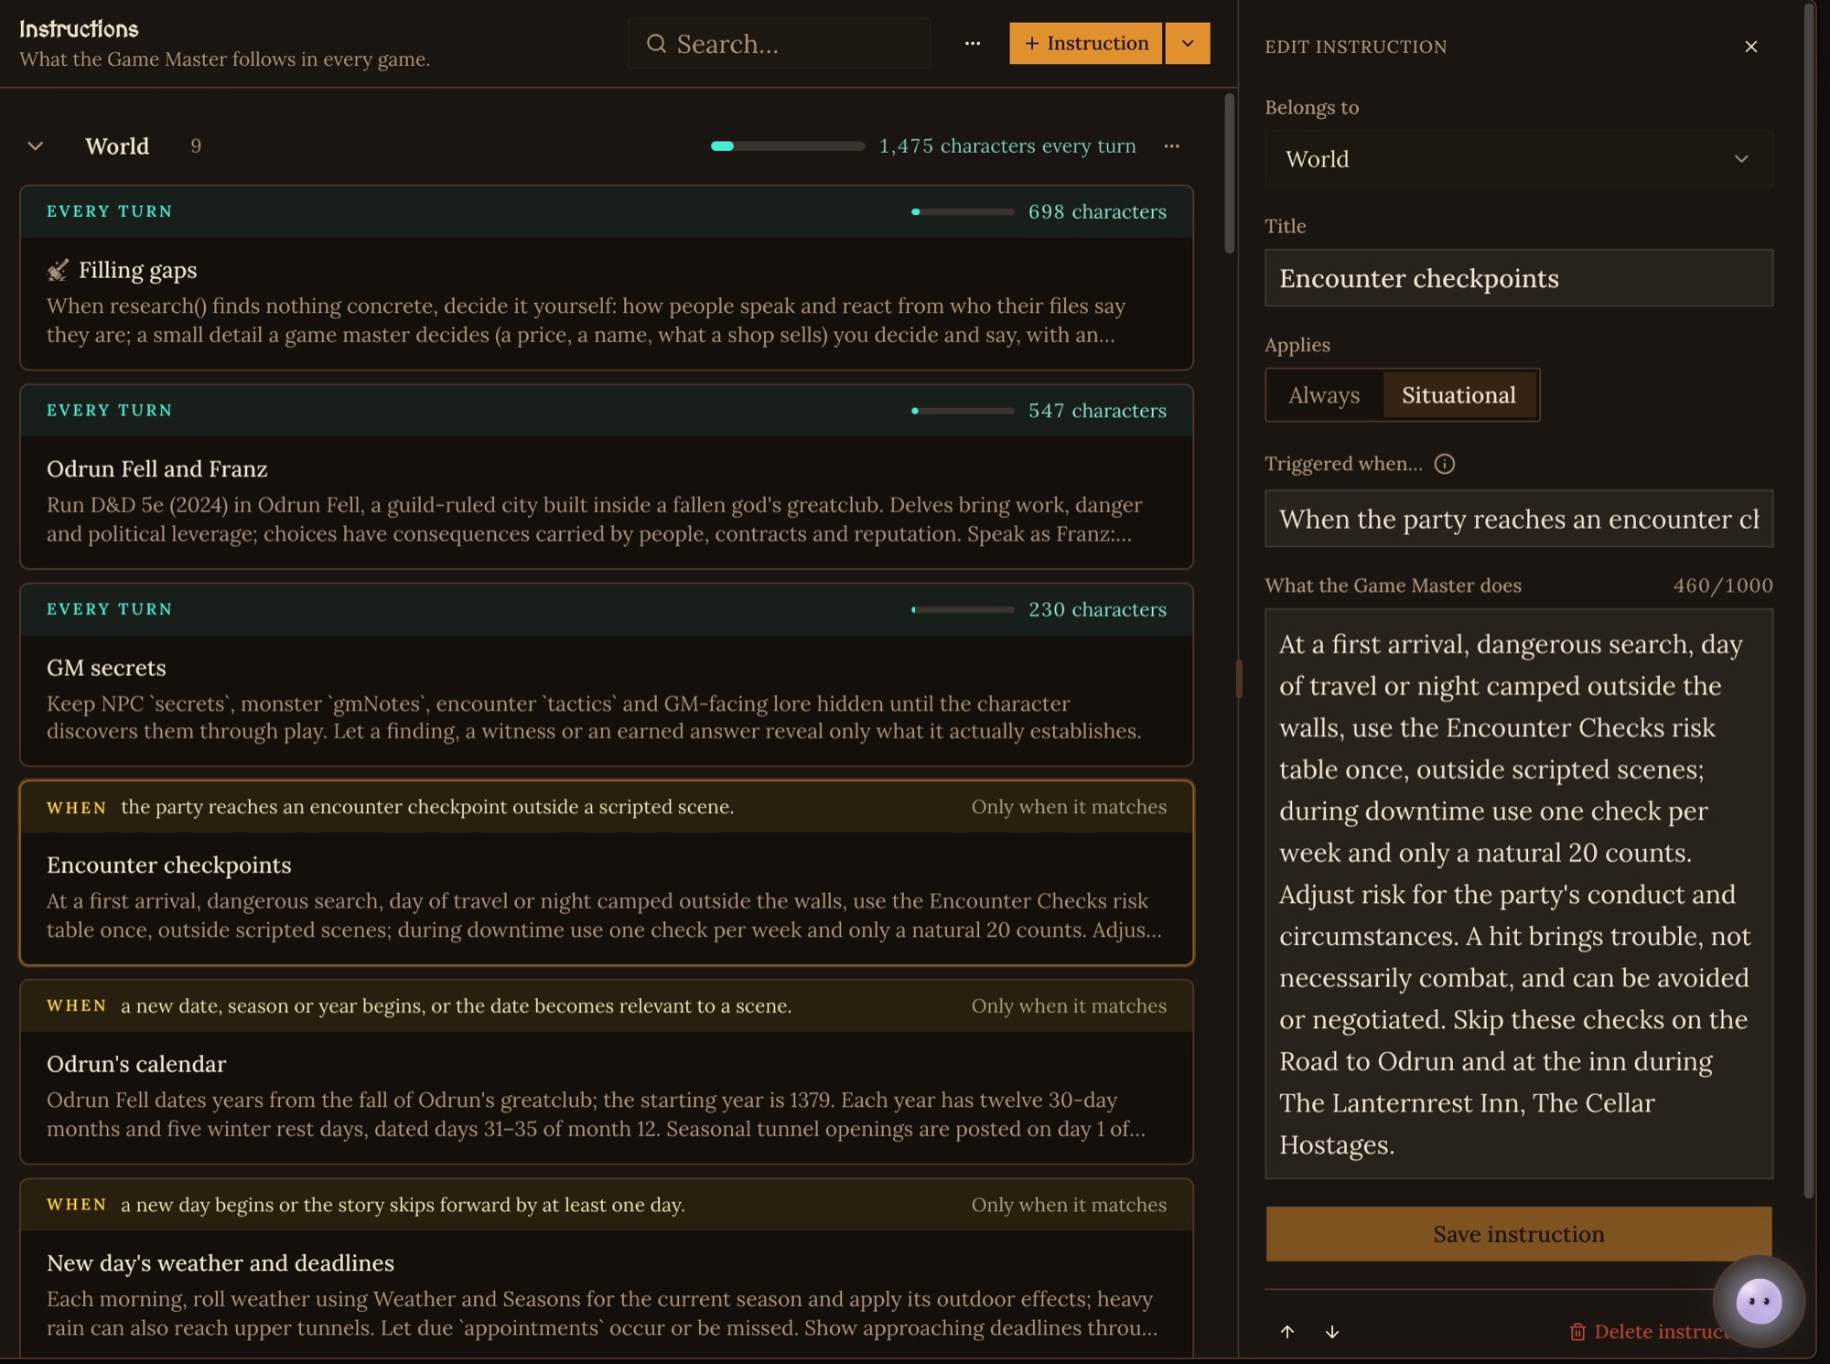
Task: Click the info icon beside Triggered when
Action: [x=1444, y=465]
